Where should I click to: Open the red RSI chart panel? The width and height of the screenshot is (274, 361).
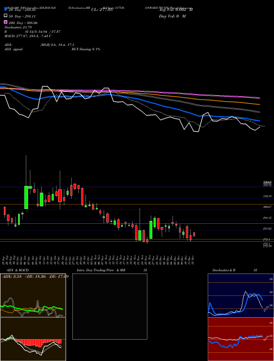[241, 339]
